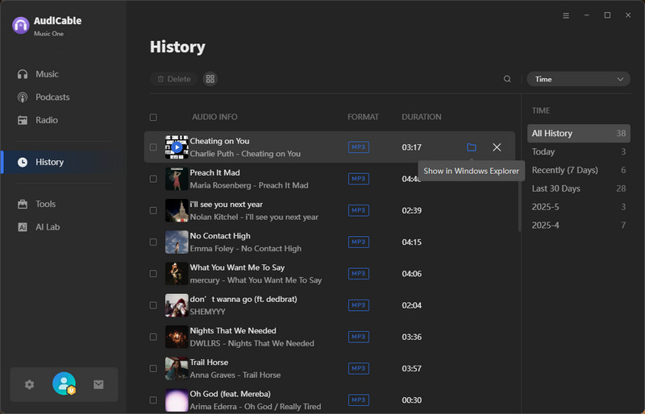This screenshot has height=414, width=645.
Task: Check the Cheating on You checkbox
Action: point(153,147)
